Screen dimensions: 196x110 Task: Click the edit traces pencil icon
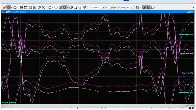tap(22, 8)
